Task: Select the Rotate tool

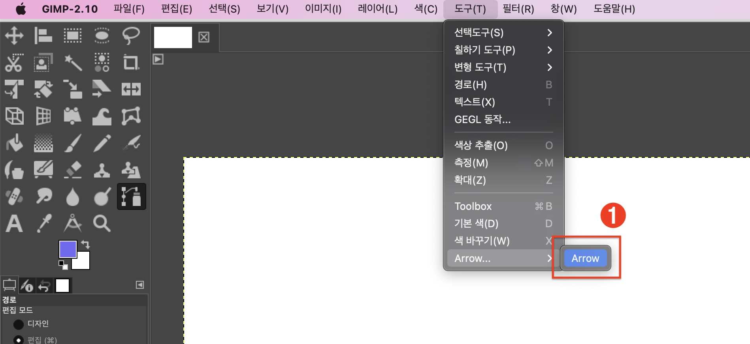Action: point(43,89)
